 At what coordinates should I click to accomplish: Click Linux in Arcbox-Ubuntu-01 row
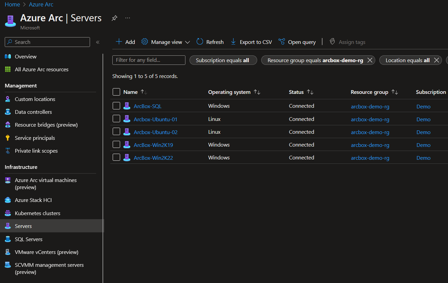pos(214,119)
